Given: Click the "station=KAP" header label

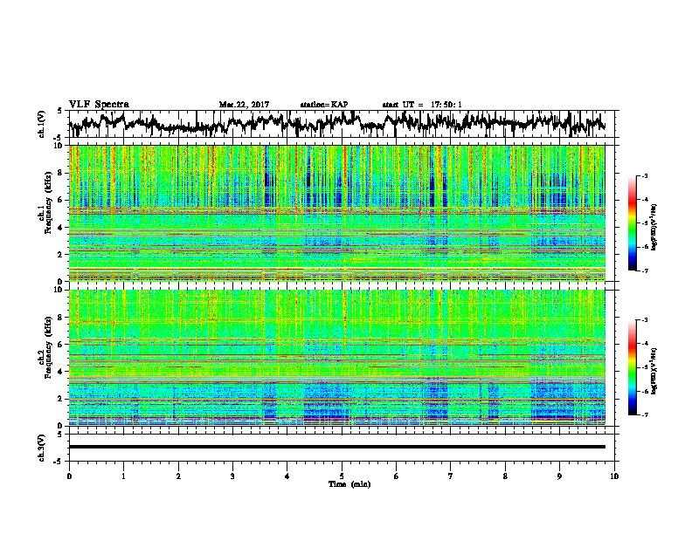Looking at the screenshot, I should tap(324, 105).
